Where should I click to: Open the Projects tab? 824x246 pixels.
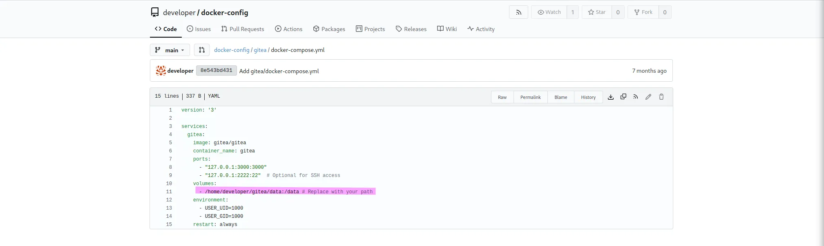pyautogui.click(x=371, y=29)
